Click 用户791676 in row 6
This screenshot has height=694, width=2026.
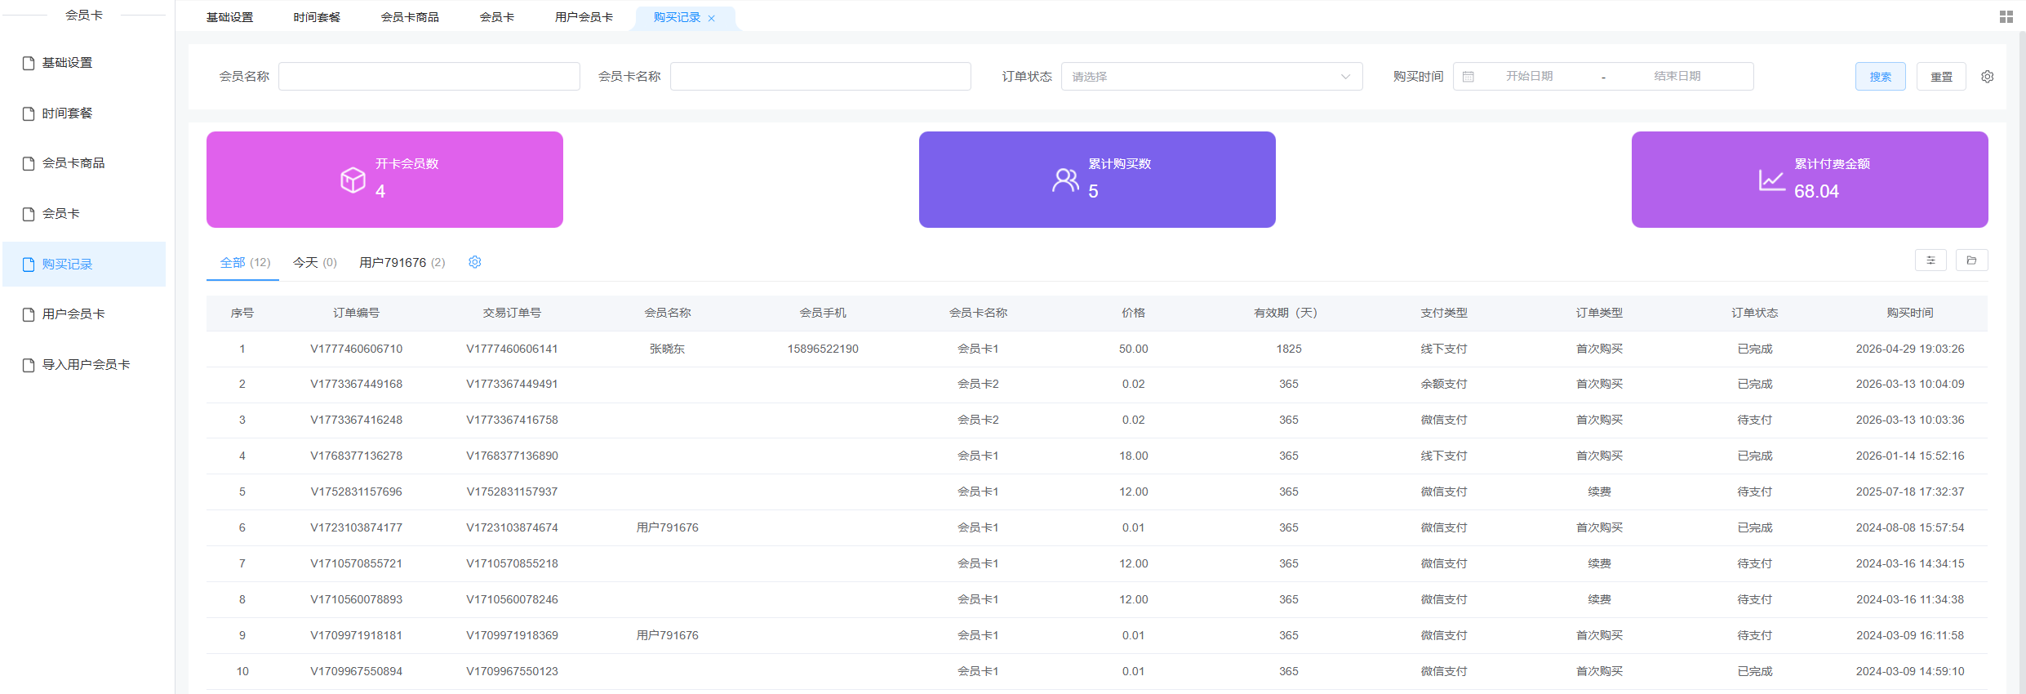pos(667,527)
